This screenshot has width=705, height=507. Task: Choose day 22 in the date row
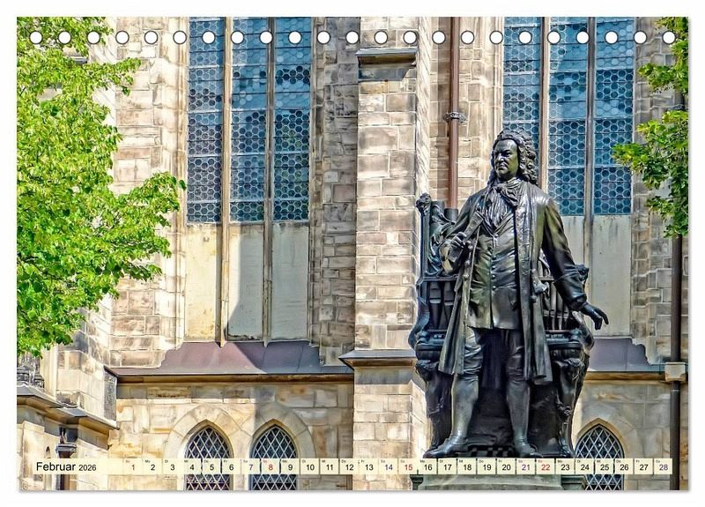pos(545,466)
